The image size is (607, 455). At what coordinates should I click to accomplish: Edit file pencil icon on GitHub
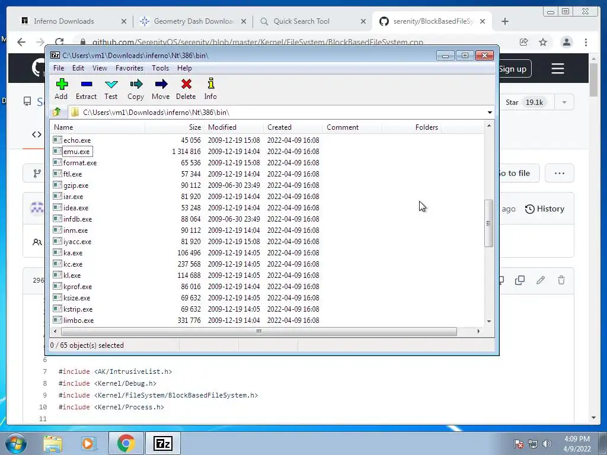pos(541,280)
